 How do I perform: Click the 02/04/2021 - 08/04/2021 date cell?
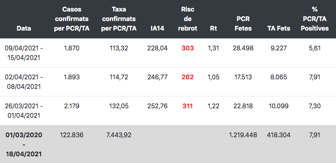coord(24,82)
